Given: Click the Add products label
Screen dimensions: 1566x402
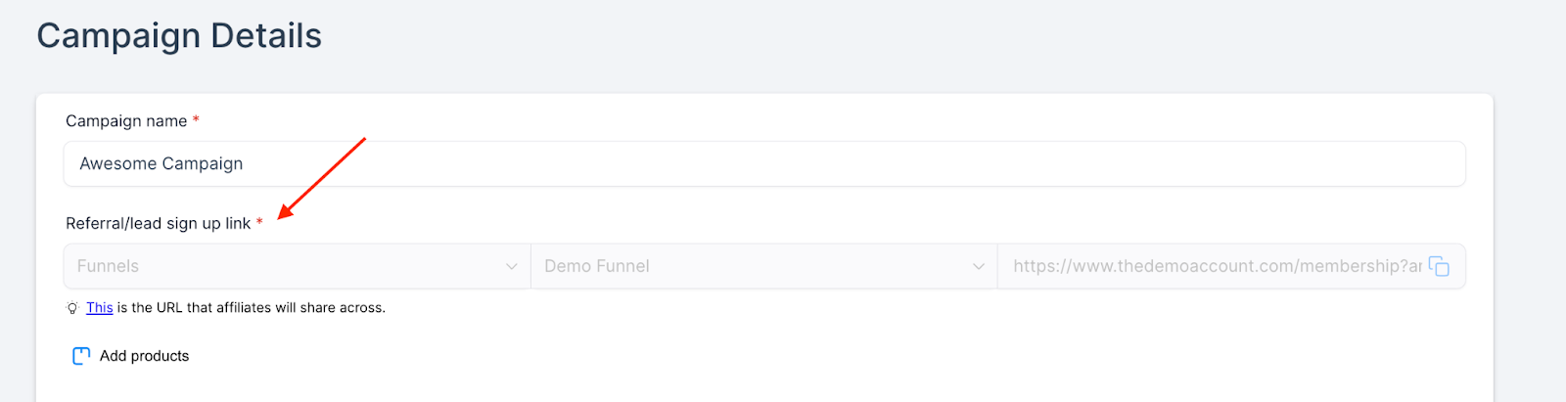Looking at the screenshot, I should click(144, 356).
